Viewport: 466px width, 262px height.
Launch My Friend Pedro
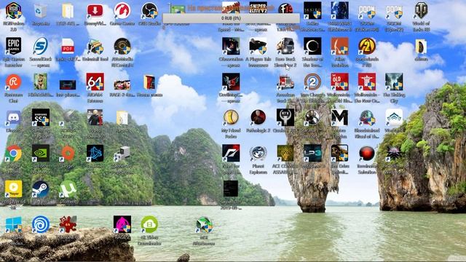[x=231, y=118]
